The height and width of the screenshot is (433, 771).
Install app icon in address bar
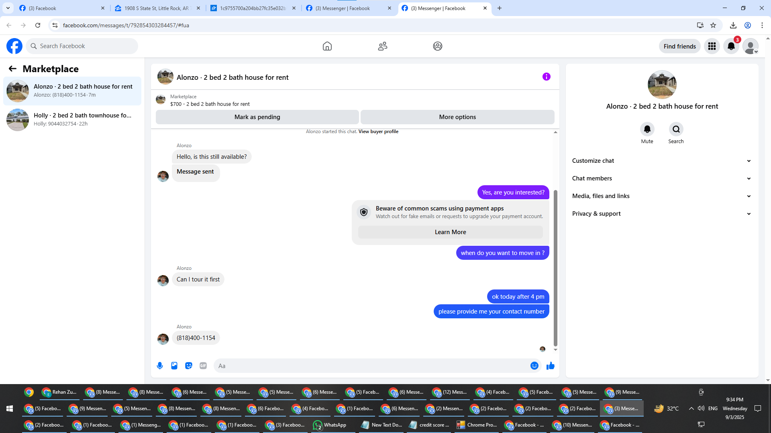(x=700, y=25)
